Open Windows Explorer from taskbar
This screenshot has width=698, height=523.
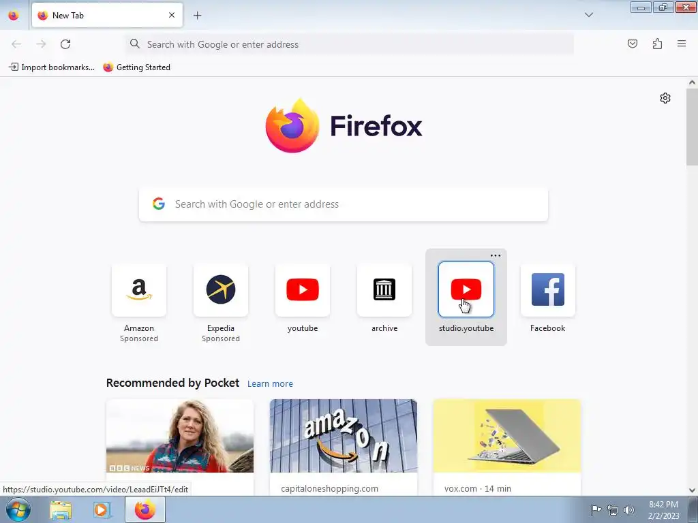point(61,509)
